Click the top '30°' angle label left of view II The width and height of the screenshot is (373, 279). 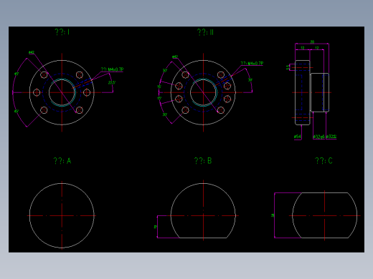pyautogui.click(x=165, y=71)
